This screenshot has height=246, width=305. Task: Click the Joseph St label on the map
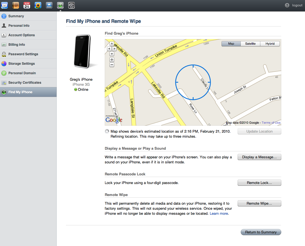(x=240, y=89)
